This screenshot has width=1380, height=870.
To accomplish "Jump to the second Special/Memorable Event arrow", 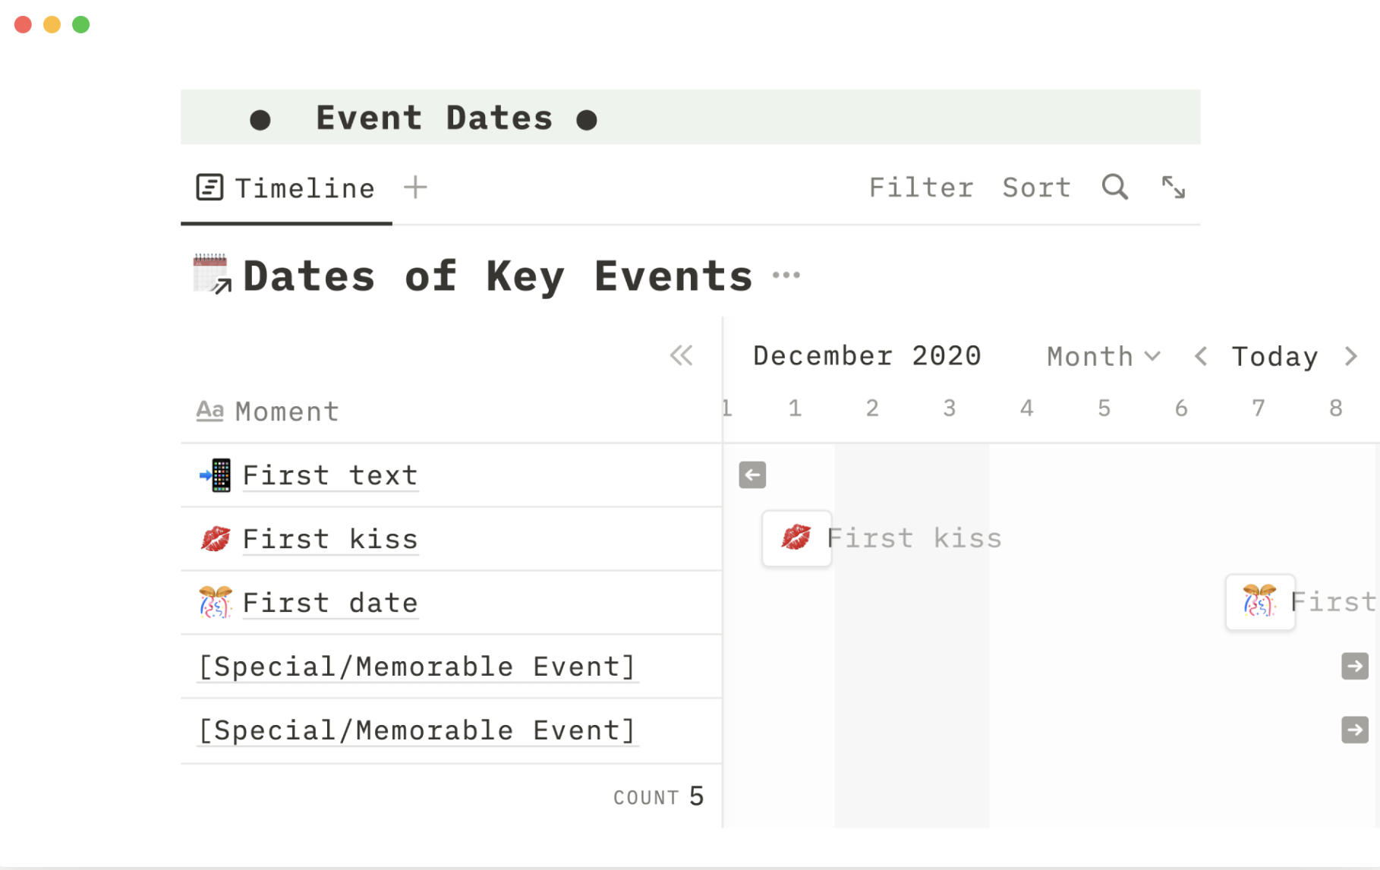I will click(x=1354, y=730).
